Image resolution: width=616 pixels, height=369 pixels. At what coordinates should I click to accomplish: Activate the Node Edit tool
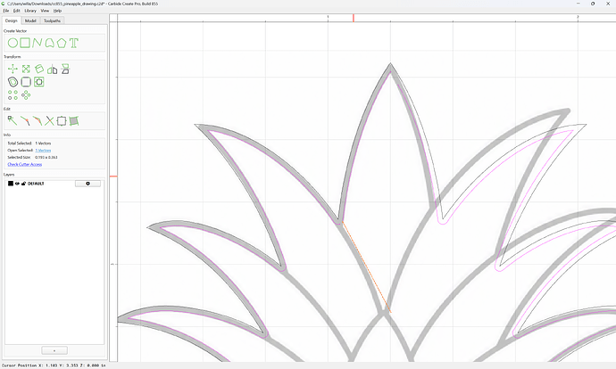pos(12,121)
